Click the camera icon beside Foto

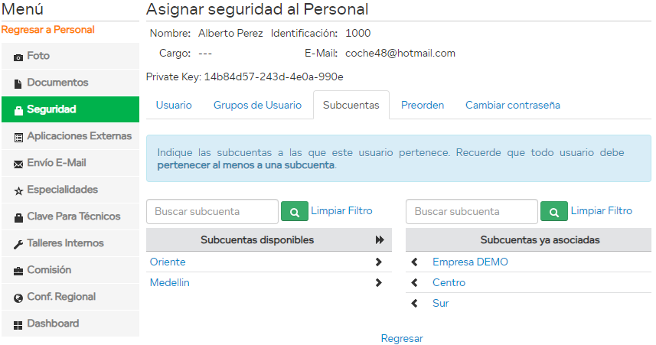(x=18, y=57)
